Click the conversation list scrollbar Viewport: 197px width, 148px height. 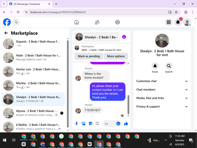(x=68, y=84)
